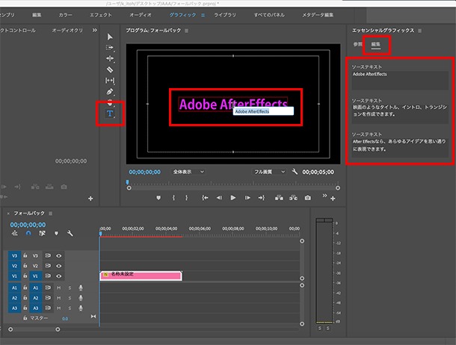Viewport: 456px width, 345px height.
Task: Toggle Snap magnet in the timeline
Action: tap(28, 233)
